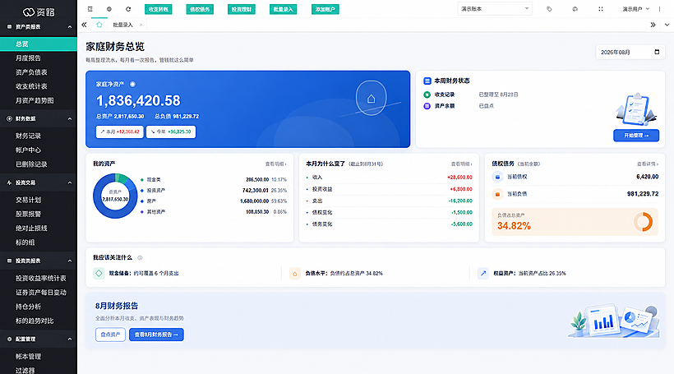Viewport: 674px width, 374px height.
Task: Click the fullscreen icon near 演示用户
Action: click(601, 8)
